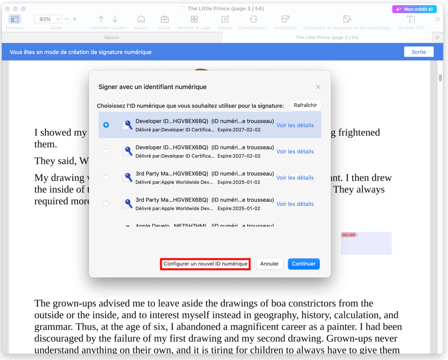This screenshot has width=448, height=360.
Task: Open the Convertisseur tool
Action: click(253, 20)
